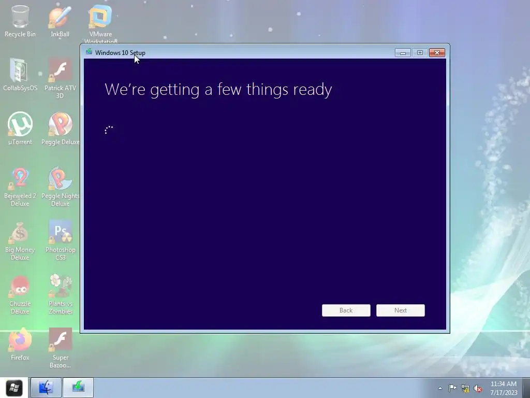The width and height of the screenshot is (530, 398).
Task: Select the Patrick ATV 3D shortcut
Action: (x=60, y=79)
